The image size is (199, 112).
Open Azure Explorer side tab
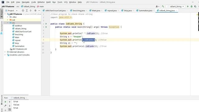coord(2,26)
